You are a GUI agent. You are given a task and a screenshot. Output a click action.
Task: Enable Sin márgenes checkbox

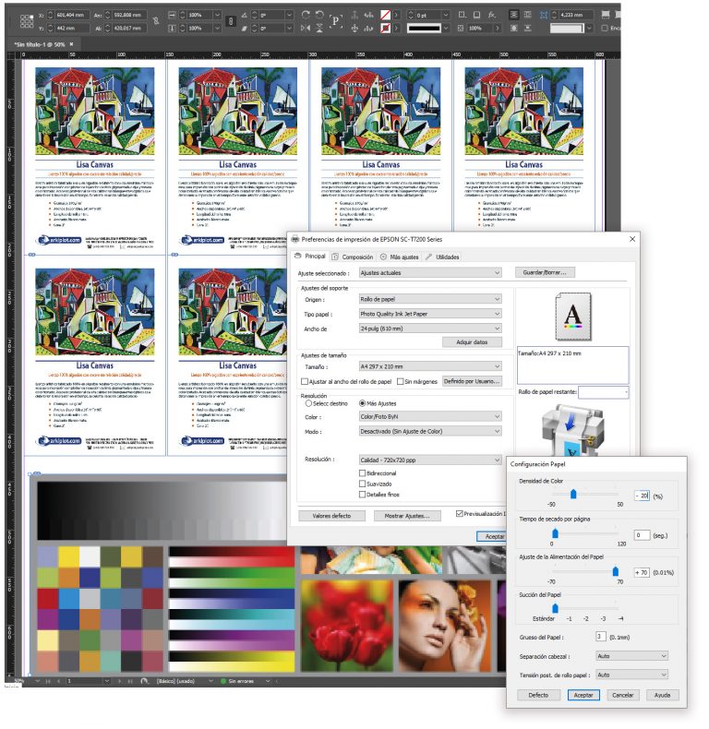tap(400, 382)
